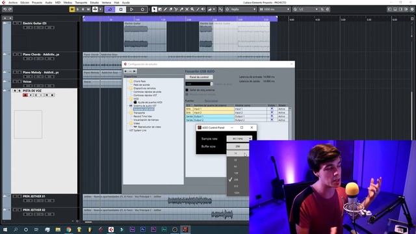Click the Record transport button

pos(142,9)
